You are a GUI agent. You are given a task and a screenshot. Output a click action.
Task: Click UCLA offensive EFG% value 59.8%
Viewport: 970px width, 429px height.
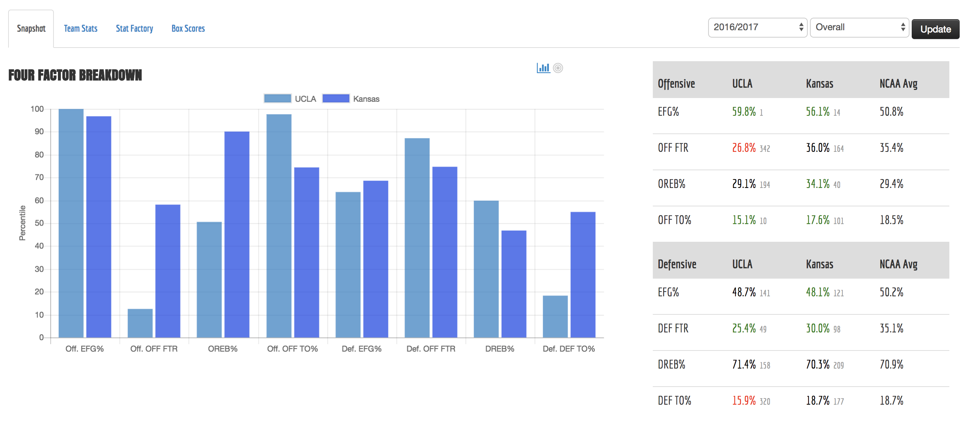744,112
